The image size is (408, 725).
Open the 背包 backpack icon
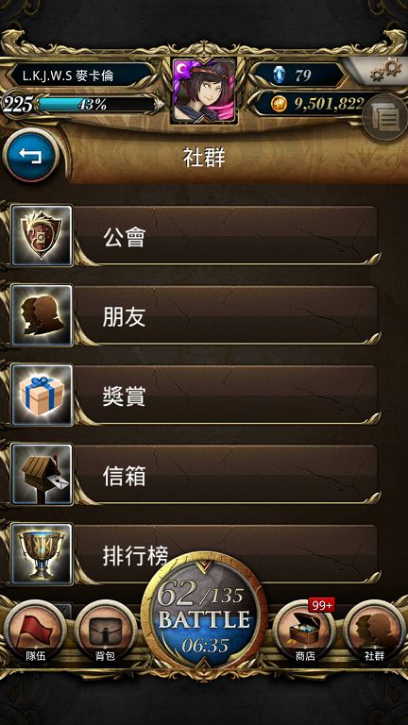pyautogui.click(x=106, y=632)
